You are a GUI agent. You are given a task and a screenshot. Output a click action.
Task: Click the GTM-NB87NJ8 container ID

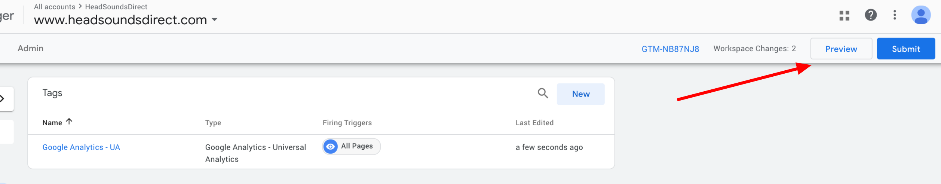point(670,49)
